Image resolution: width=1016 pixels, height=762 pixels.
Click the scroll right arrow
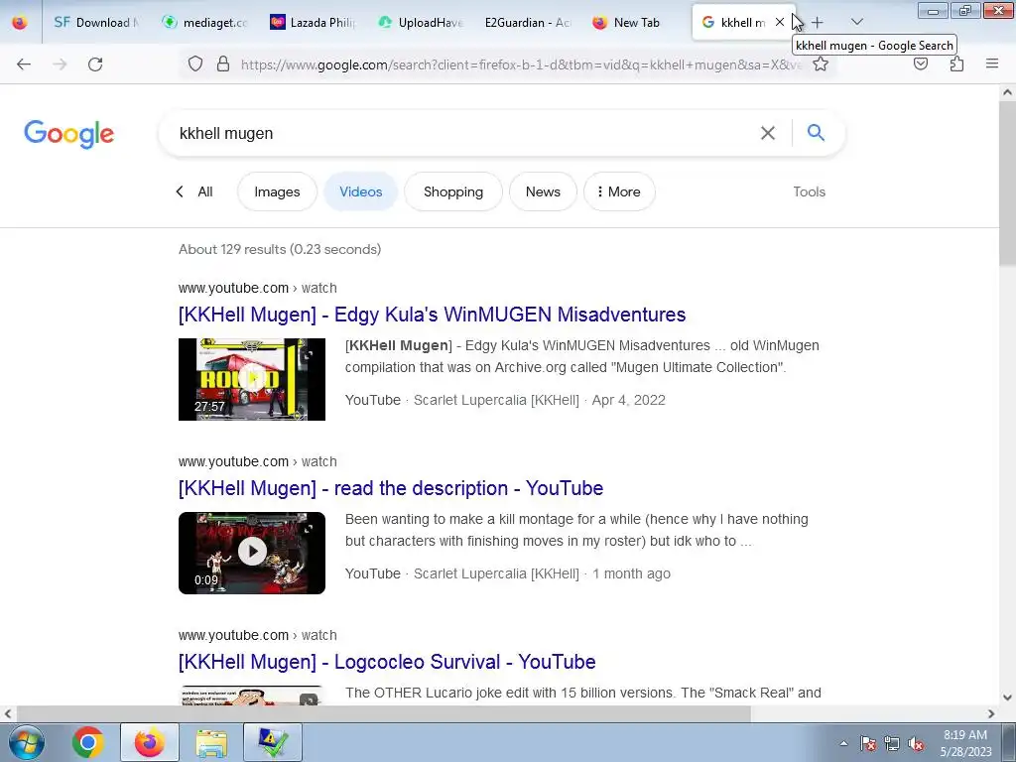click(x=991, y=713)
